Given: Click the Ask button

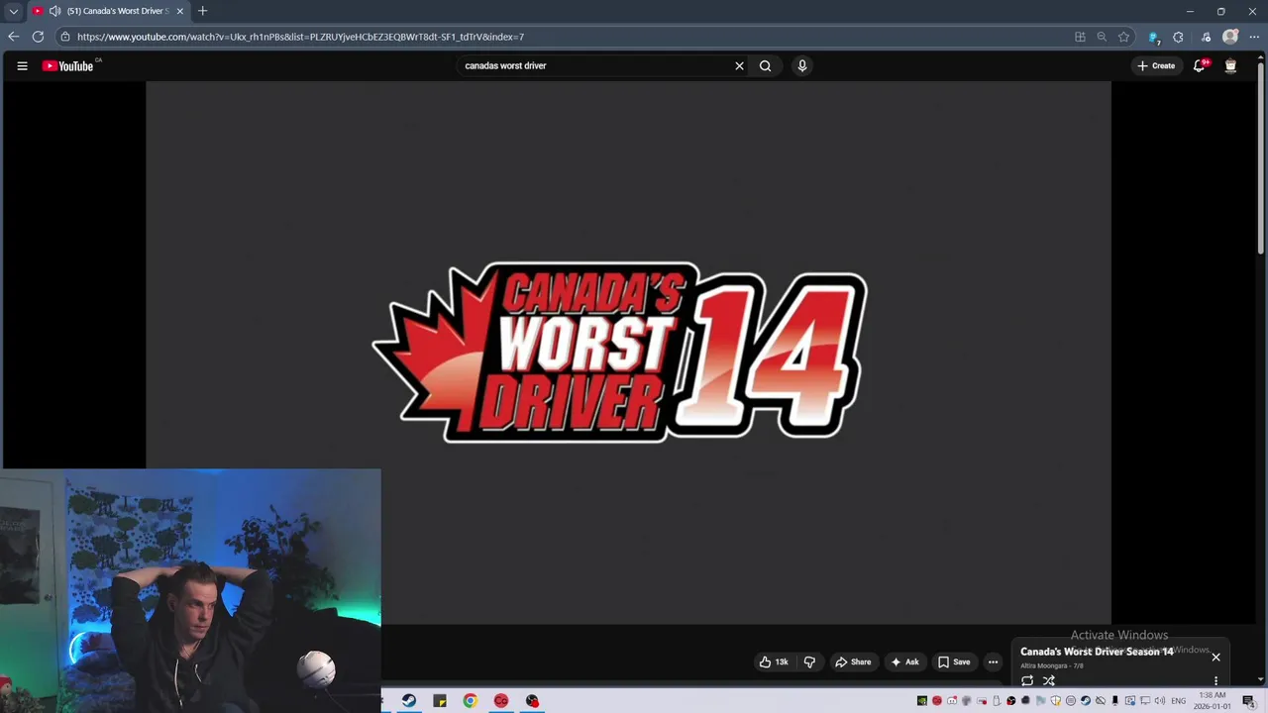Looking at the screenshot, I should (x=904, y=662).
